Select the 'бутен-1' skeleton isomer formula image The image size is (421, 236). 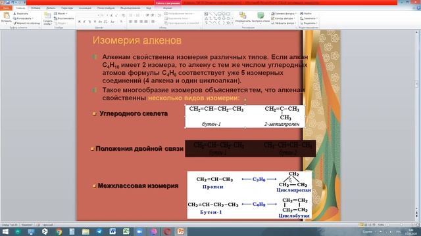click(245, 116)
